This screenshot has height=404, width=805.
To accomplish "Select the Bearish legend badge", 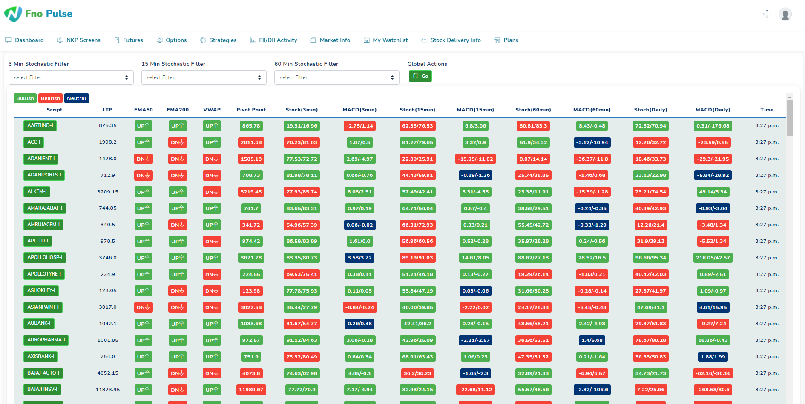I will coord(50,98).
